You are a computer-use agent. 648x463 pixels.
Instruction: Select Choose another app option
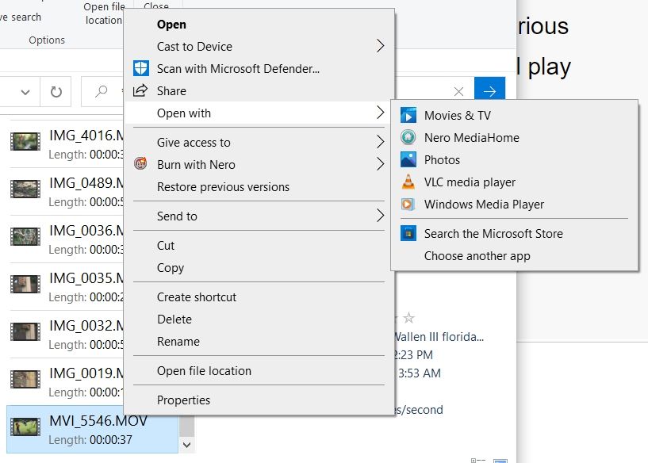coord(477,256)
